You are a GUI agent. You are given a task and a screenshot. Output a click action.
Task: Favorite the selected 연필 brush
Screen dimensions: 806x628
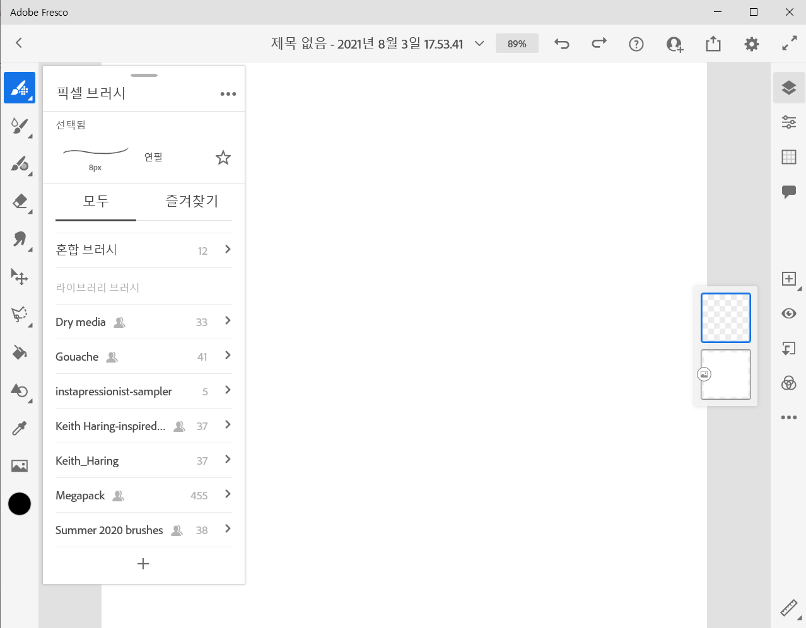click(223, 157)
